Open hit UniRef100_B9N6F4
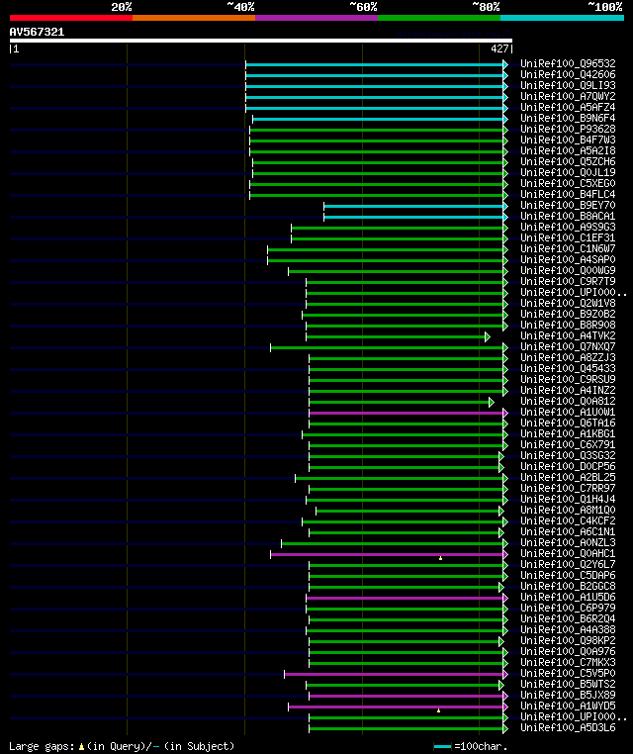633x754 pixels. [568, 118]
